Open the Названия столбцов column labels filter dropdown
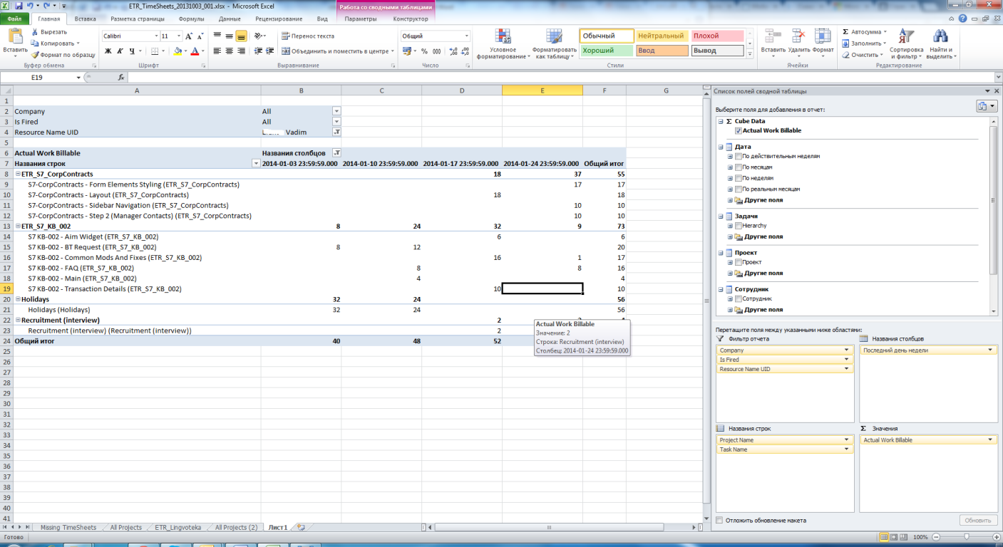Image resolution: width=1003 pixels, height=547 pixels. [336, 153]
